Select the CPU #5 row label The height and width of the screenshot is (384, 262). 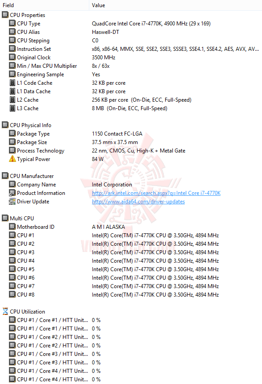click(x=26, y=269)
